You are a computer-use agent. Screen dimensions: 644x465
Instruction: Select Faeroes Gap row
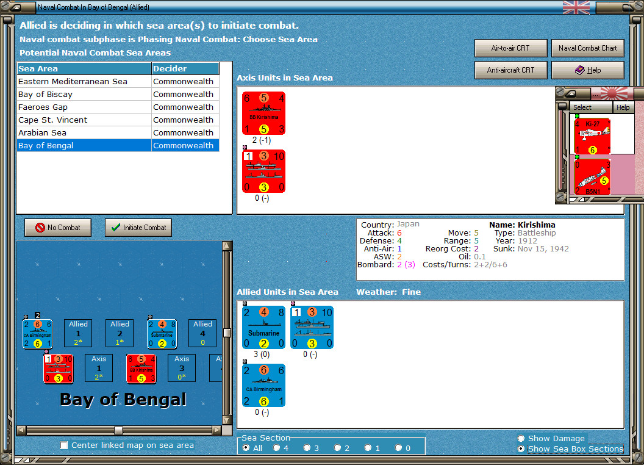click(x=118, y=107)
